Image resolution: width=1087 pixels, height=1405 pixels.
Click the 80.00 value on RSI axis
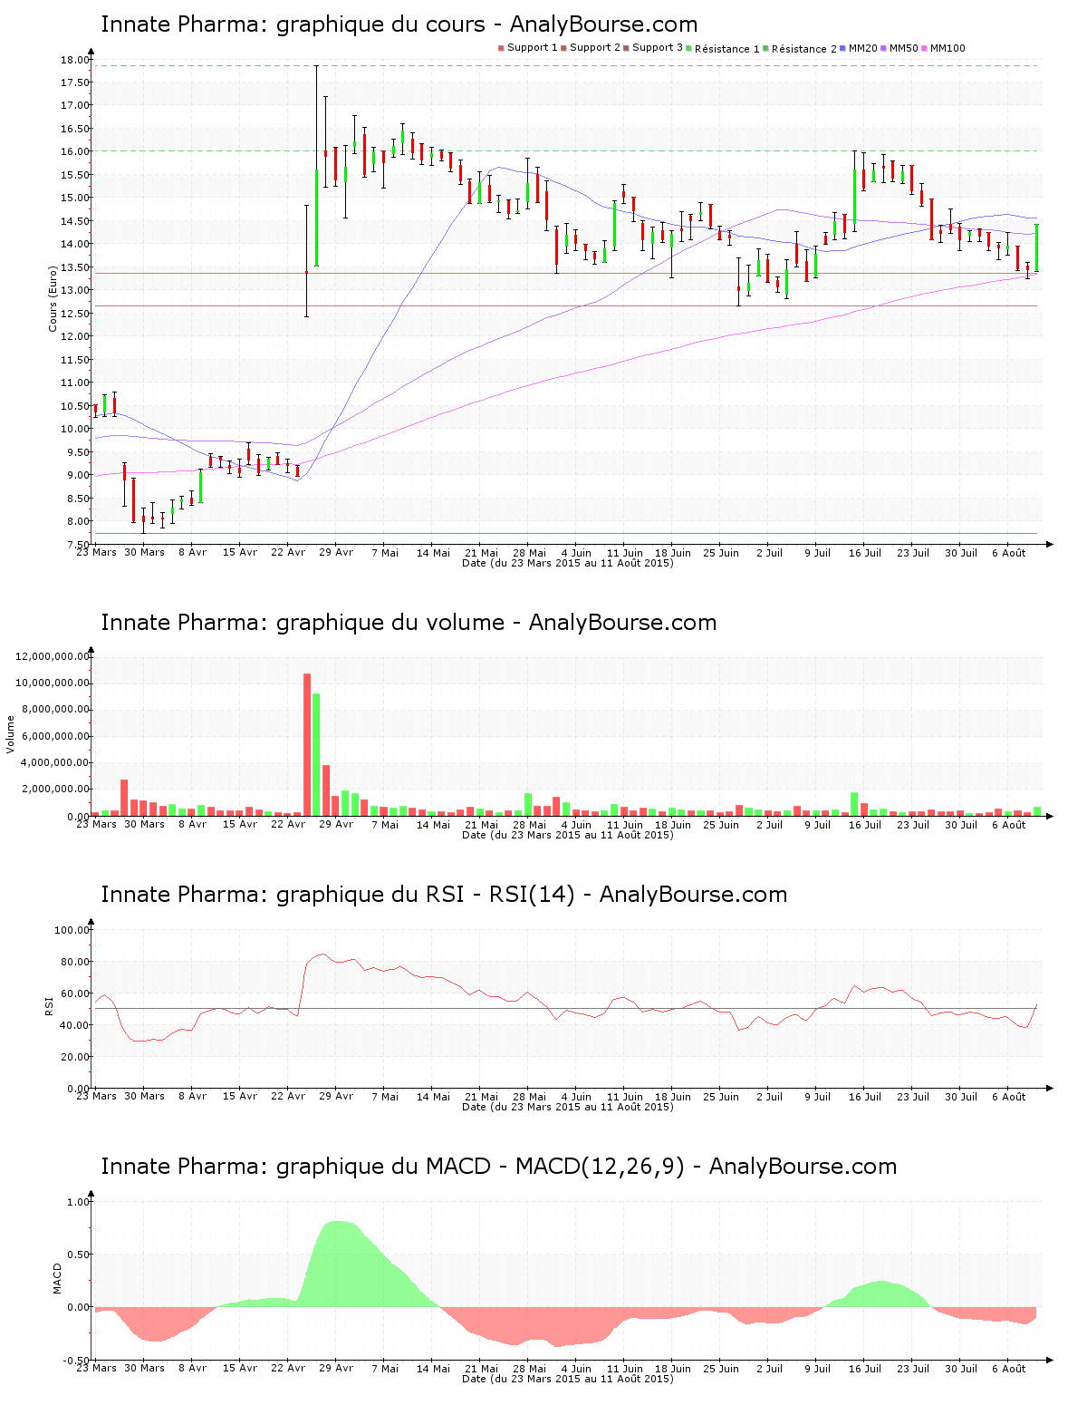(x=76, y=962)
